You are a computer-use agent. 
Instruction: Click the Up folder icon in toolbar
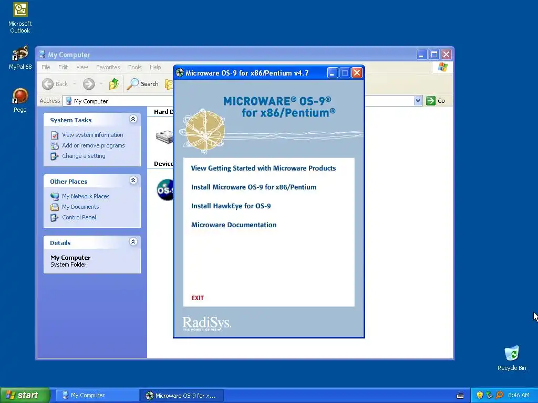tap(114, 84)
